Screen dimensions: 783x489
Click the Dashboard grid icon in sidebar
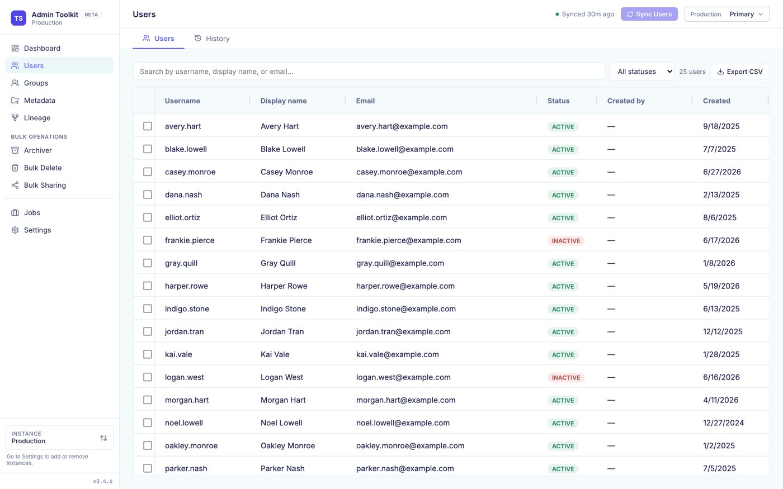15,48
